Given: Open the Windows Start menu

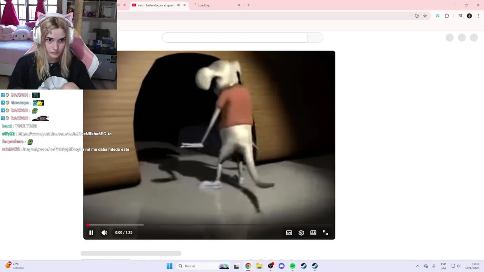Looking at the screenshot, I should [x=169, y=266].
